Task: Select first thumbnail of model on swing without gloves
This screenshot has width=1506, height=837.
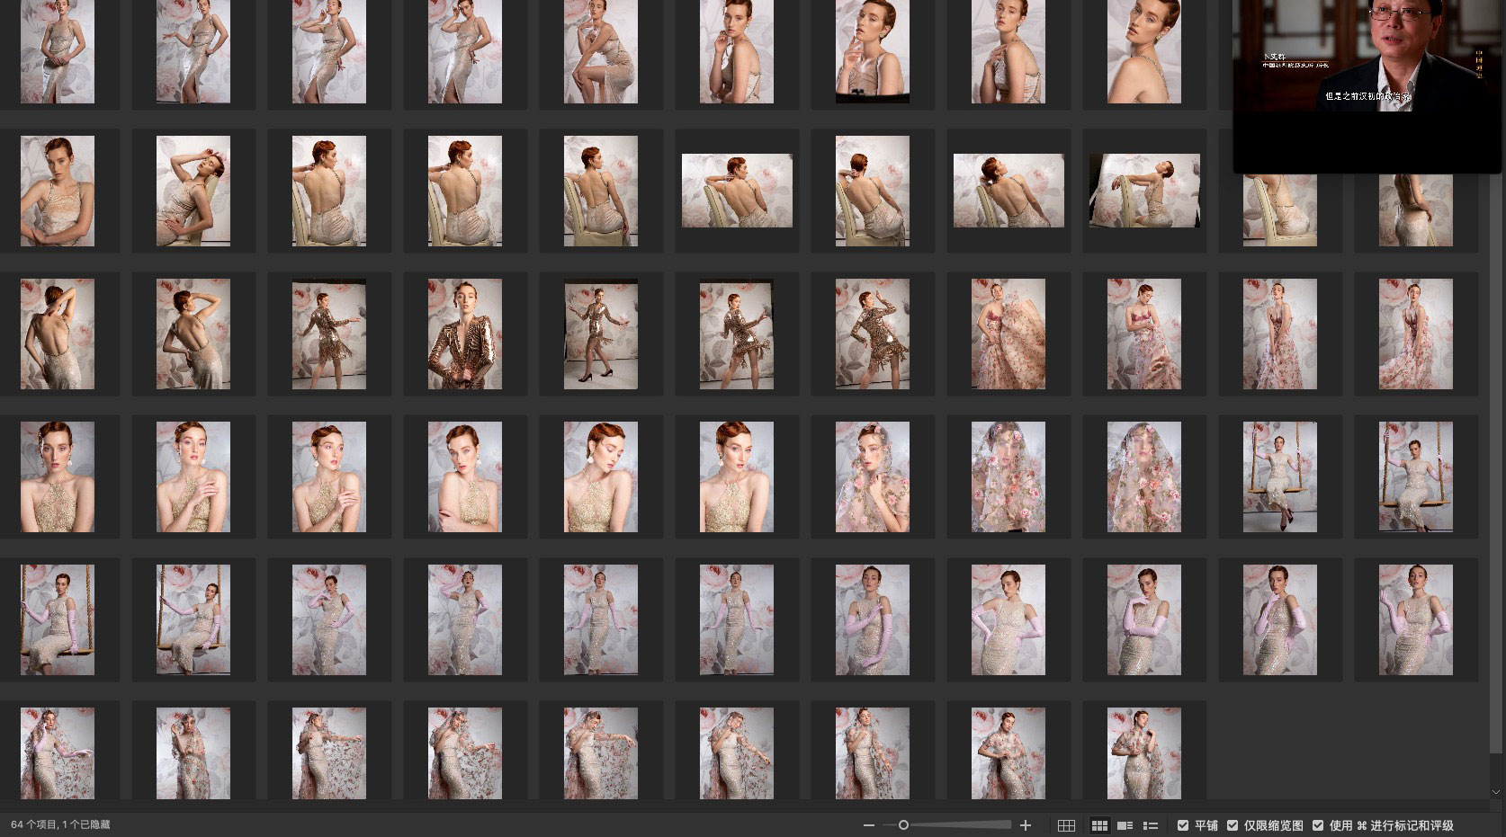Action: pos(1280,476)
